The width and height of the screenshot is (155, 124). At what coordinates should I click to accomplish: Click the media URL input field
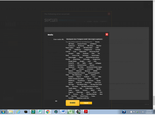tap(84, 39)
